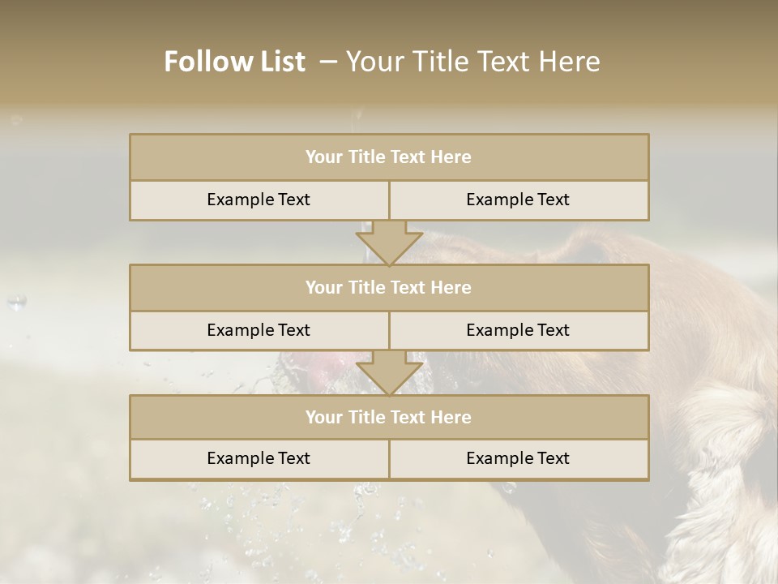Click the bold "Follow List" heading text
The width and height of the screenshot is (778, 584).
(x=235, y=62)
